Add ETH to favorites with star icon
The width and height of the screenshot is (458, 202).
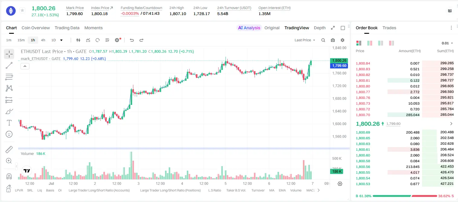pos(22,11)
